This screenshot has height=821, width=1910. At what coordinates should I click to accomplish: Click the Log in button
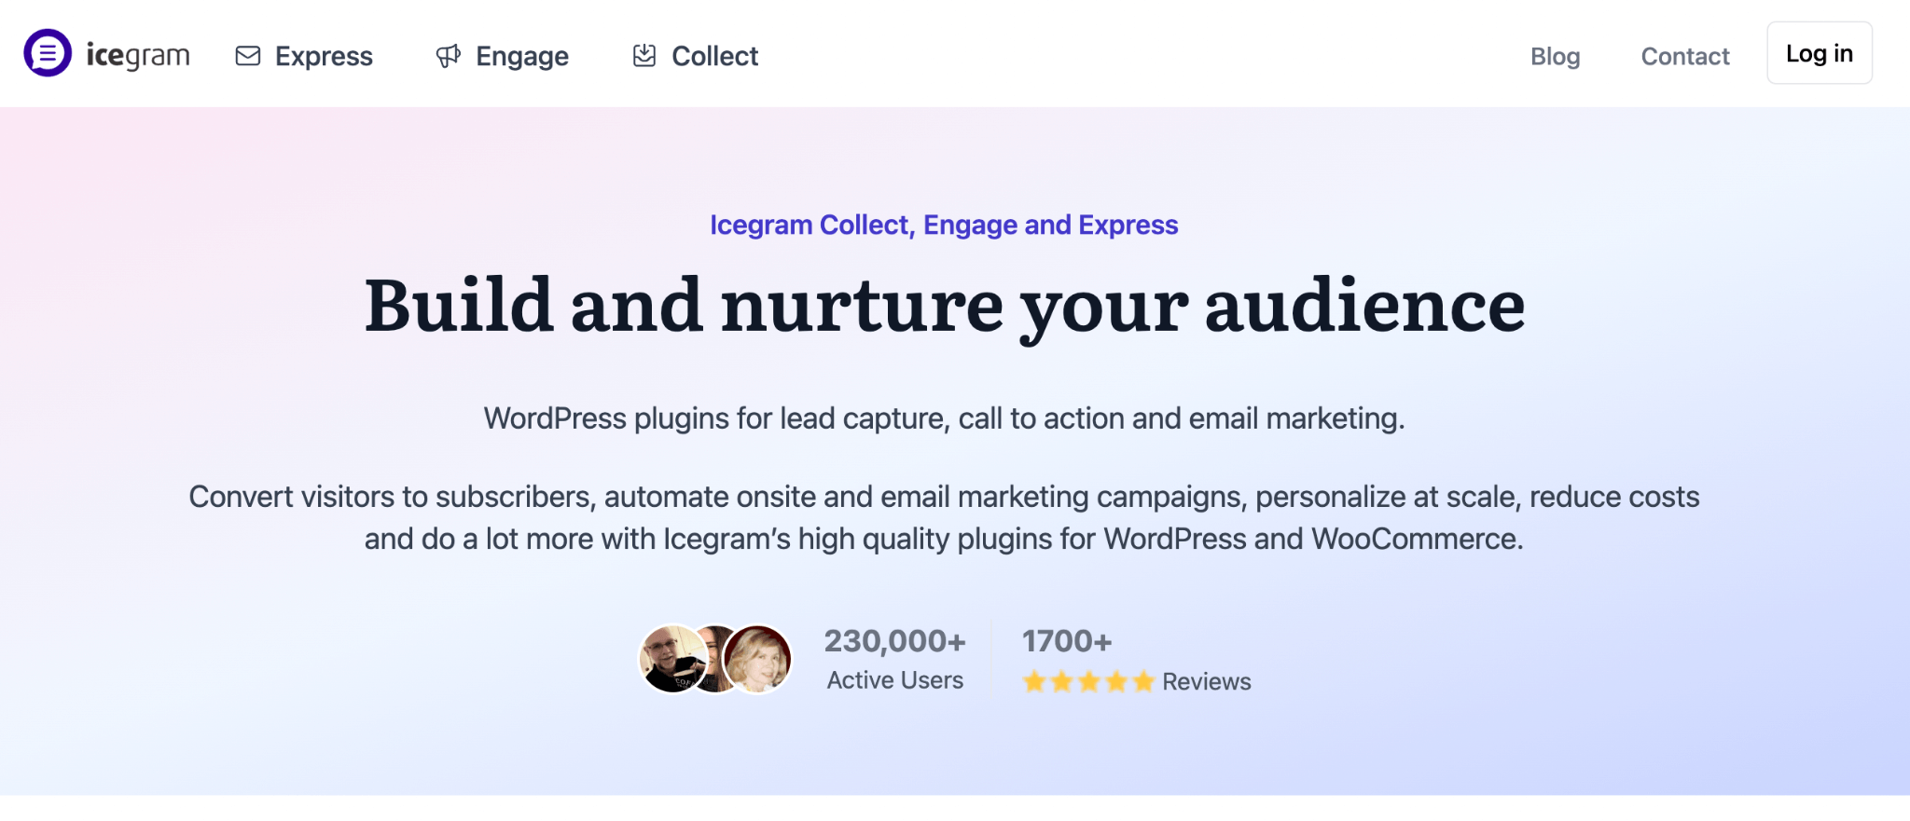1819,53
